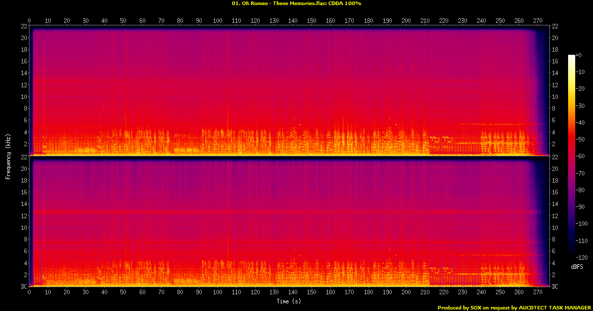Click the "-100" value on the dBFS scale

click(582, 223)
